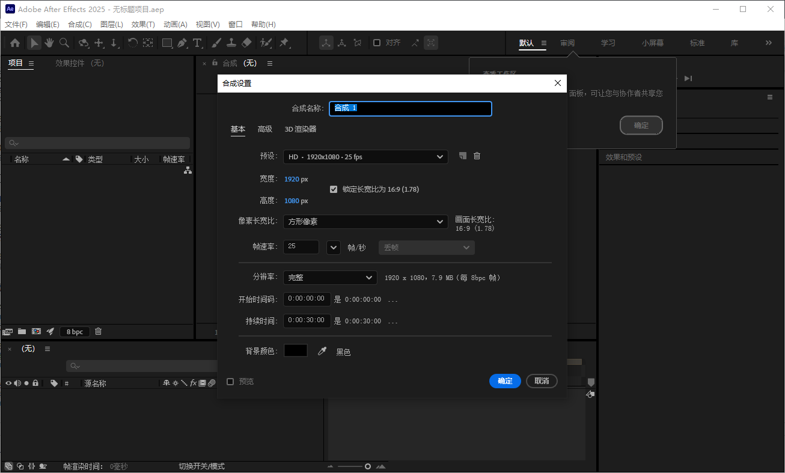Click the new folder icon in Project panel
The height and width of the screenshot is (473, 785).
22,331
